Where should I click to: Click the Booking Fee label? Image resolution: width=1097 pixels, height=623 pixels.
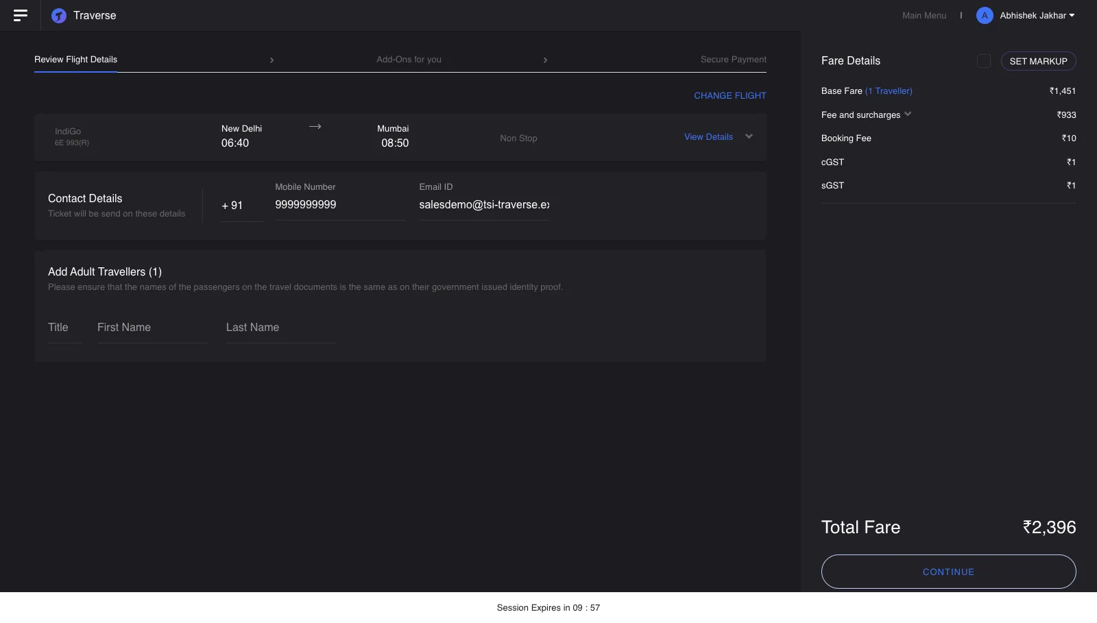tap(846, 138)
